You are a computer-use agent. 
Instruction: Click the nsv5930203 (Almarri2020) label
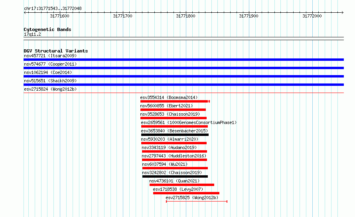170,139
